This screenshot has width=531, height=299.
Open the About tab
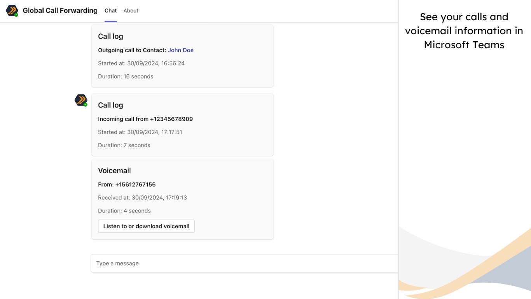(131, 11)
